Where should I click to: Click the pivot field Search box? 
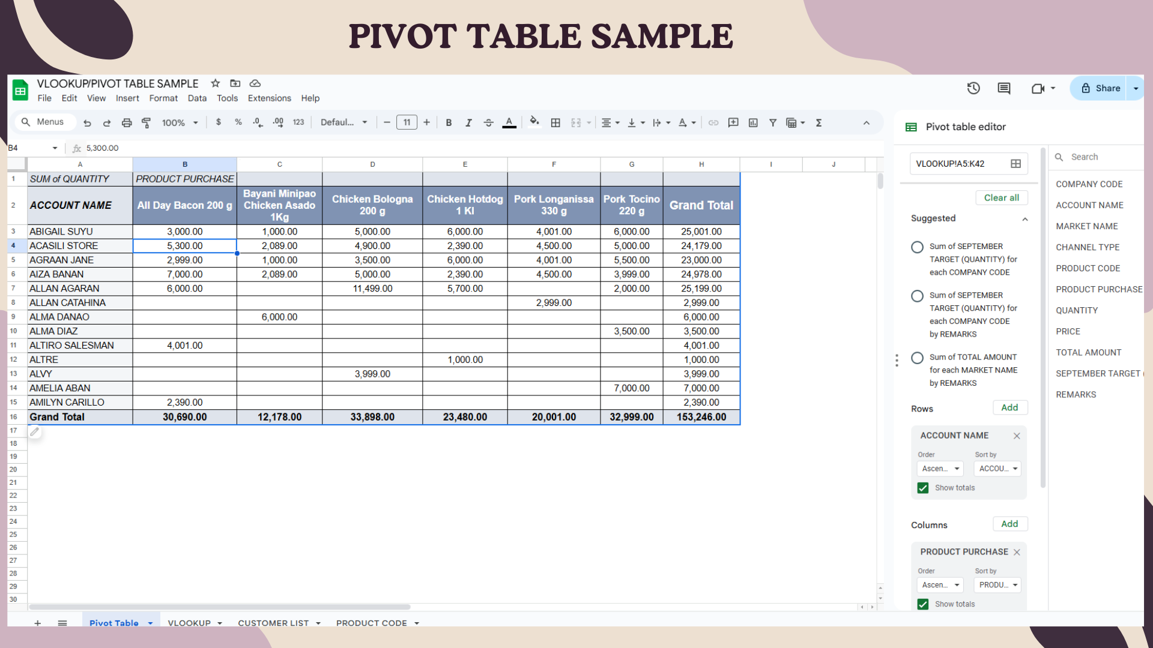click(1099, 157)
